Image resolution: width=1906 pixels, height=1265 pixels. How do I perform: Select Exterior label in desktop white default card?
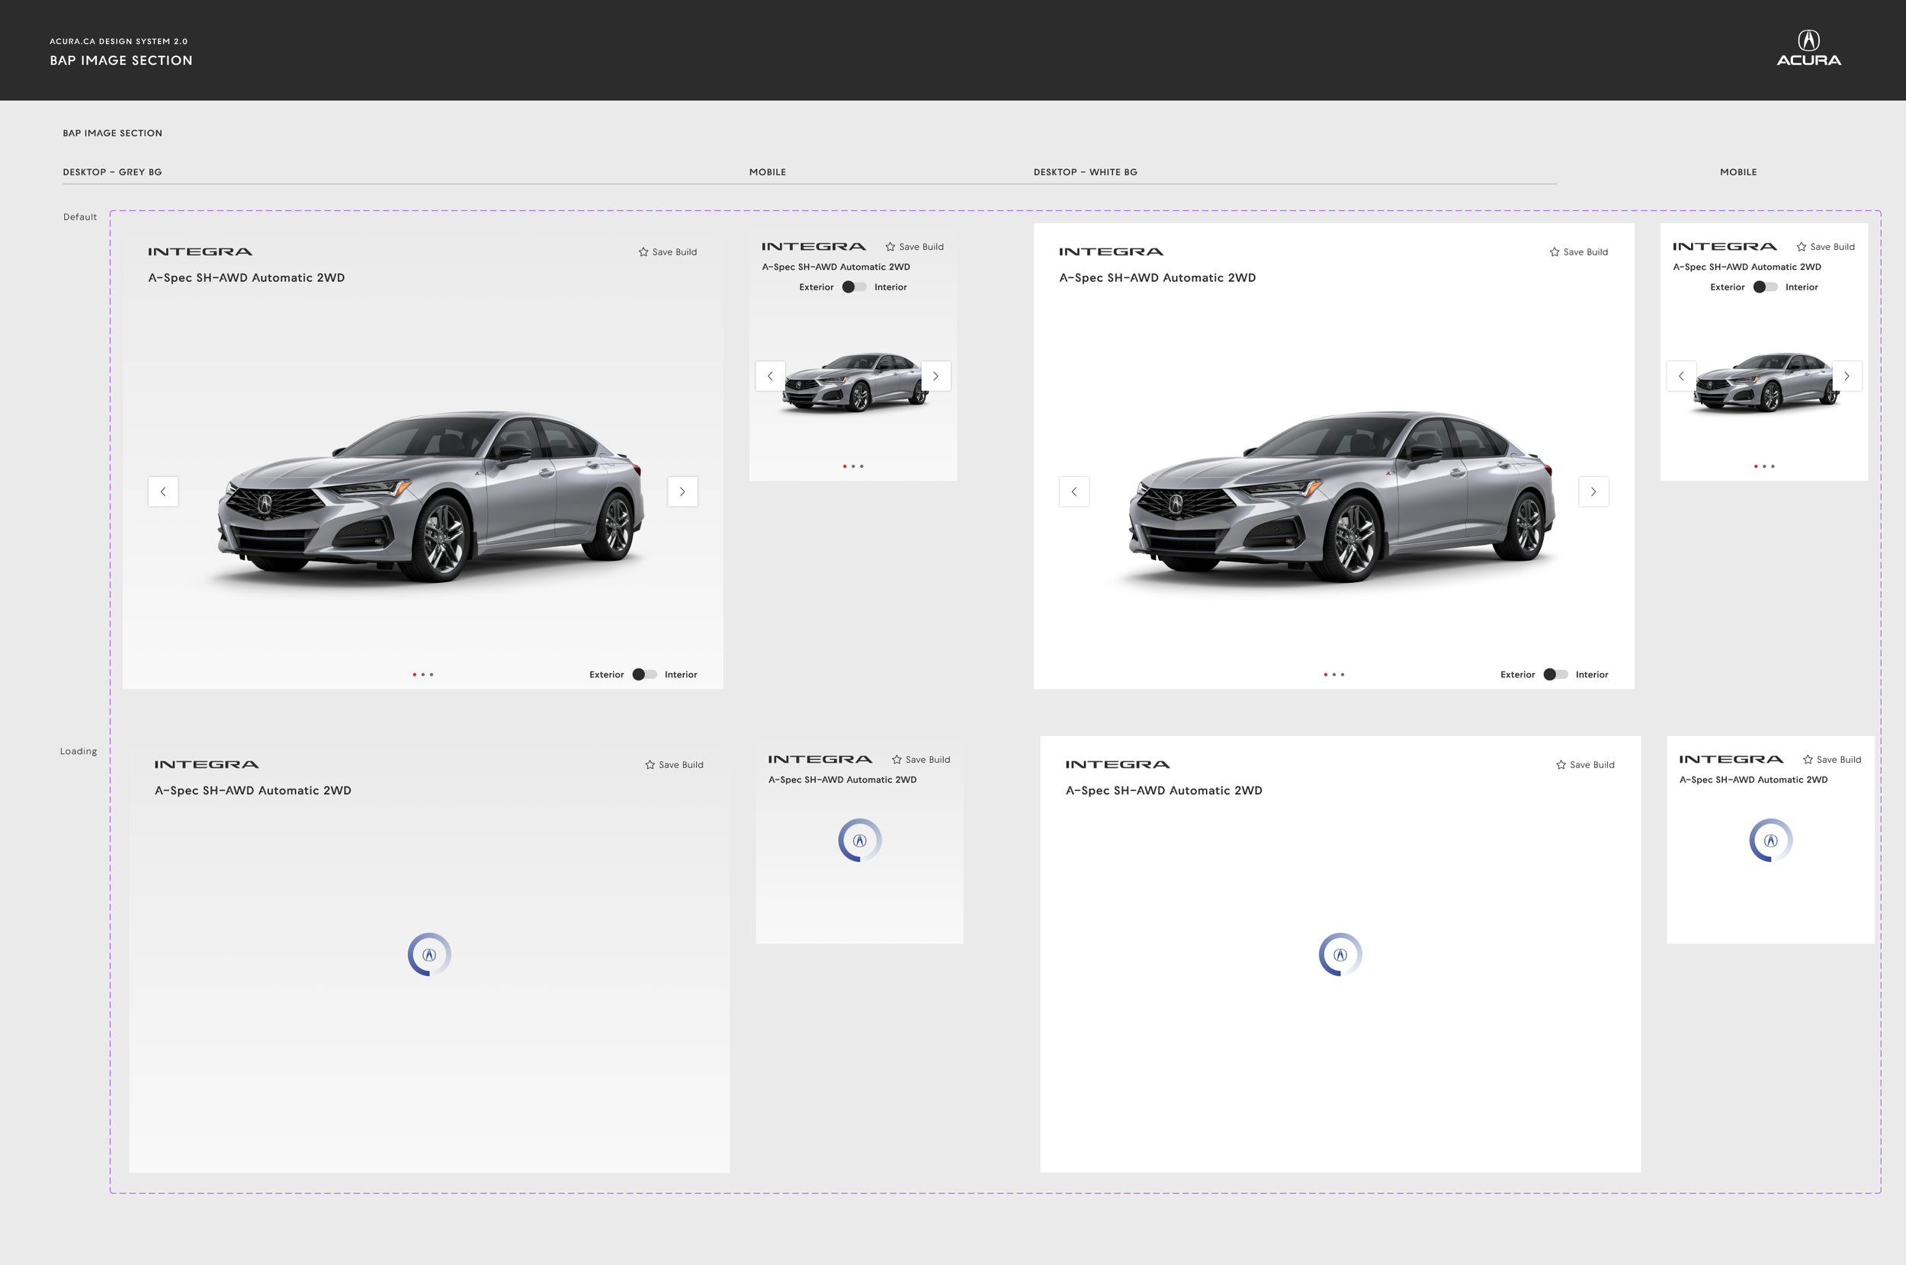(1517, 674)
